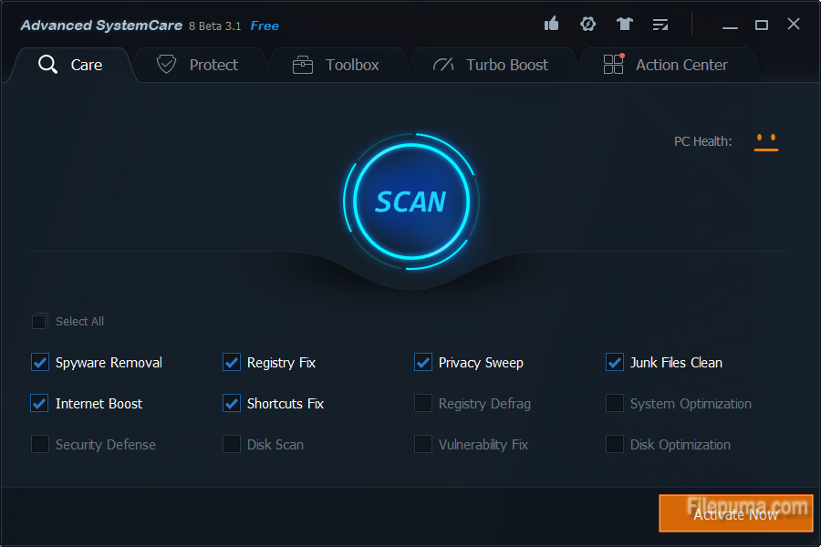Click the PC Health face icon

765,141
